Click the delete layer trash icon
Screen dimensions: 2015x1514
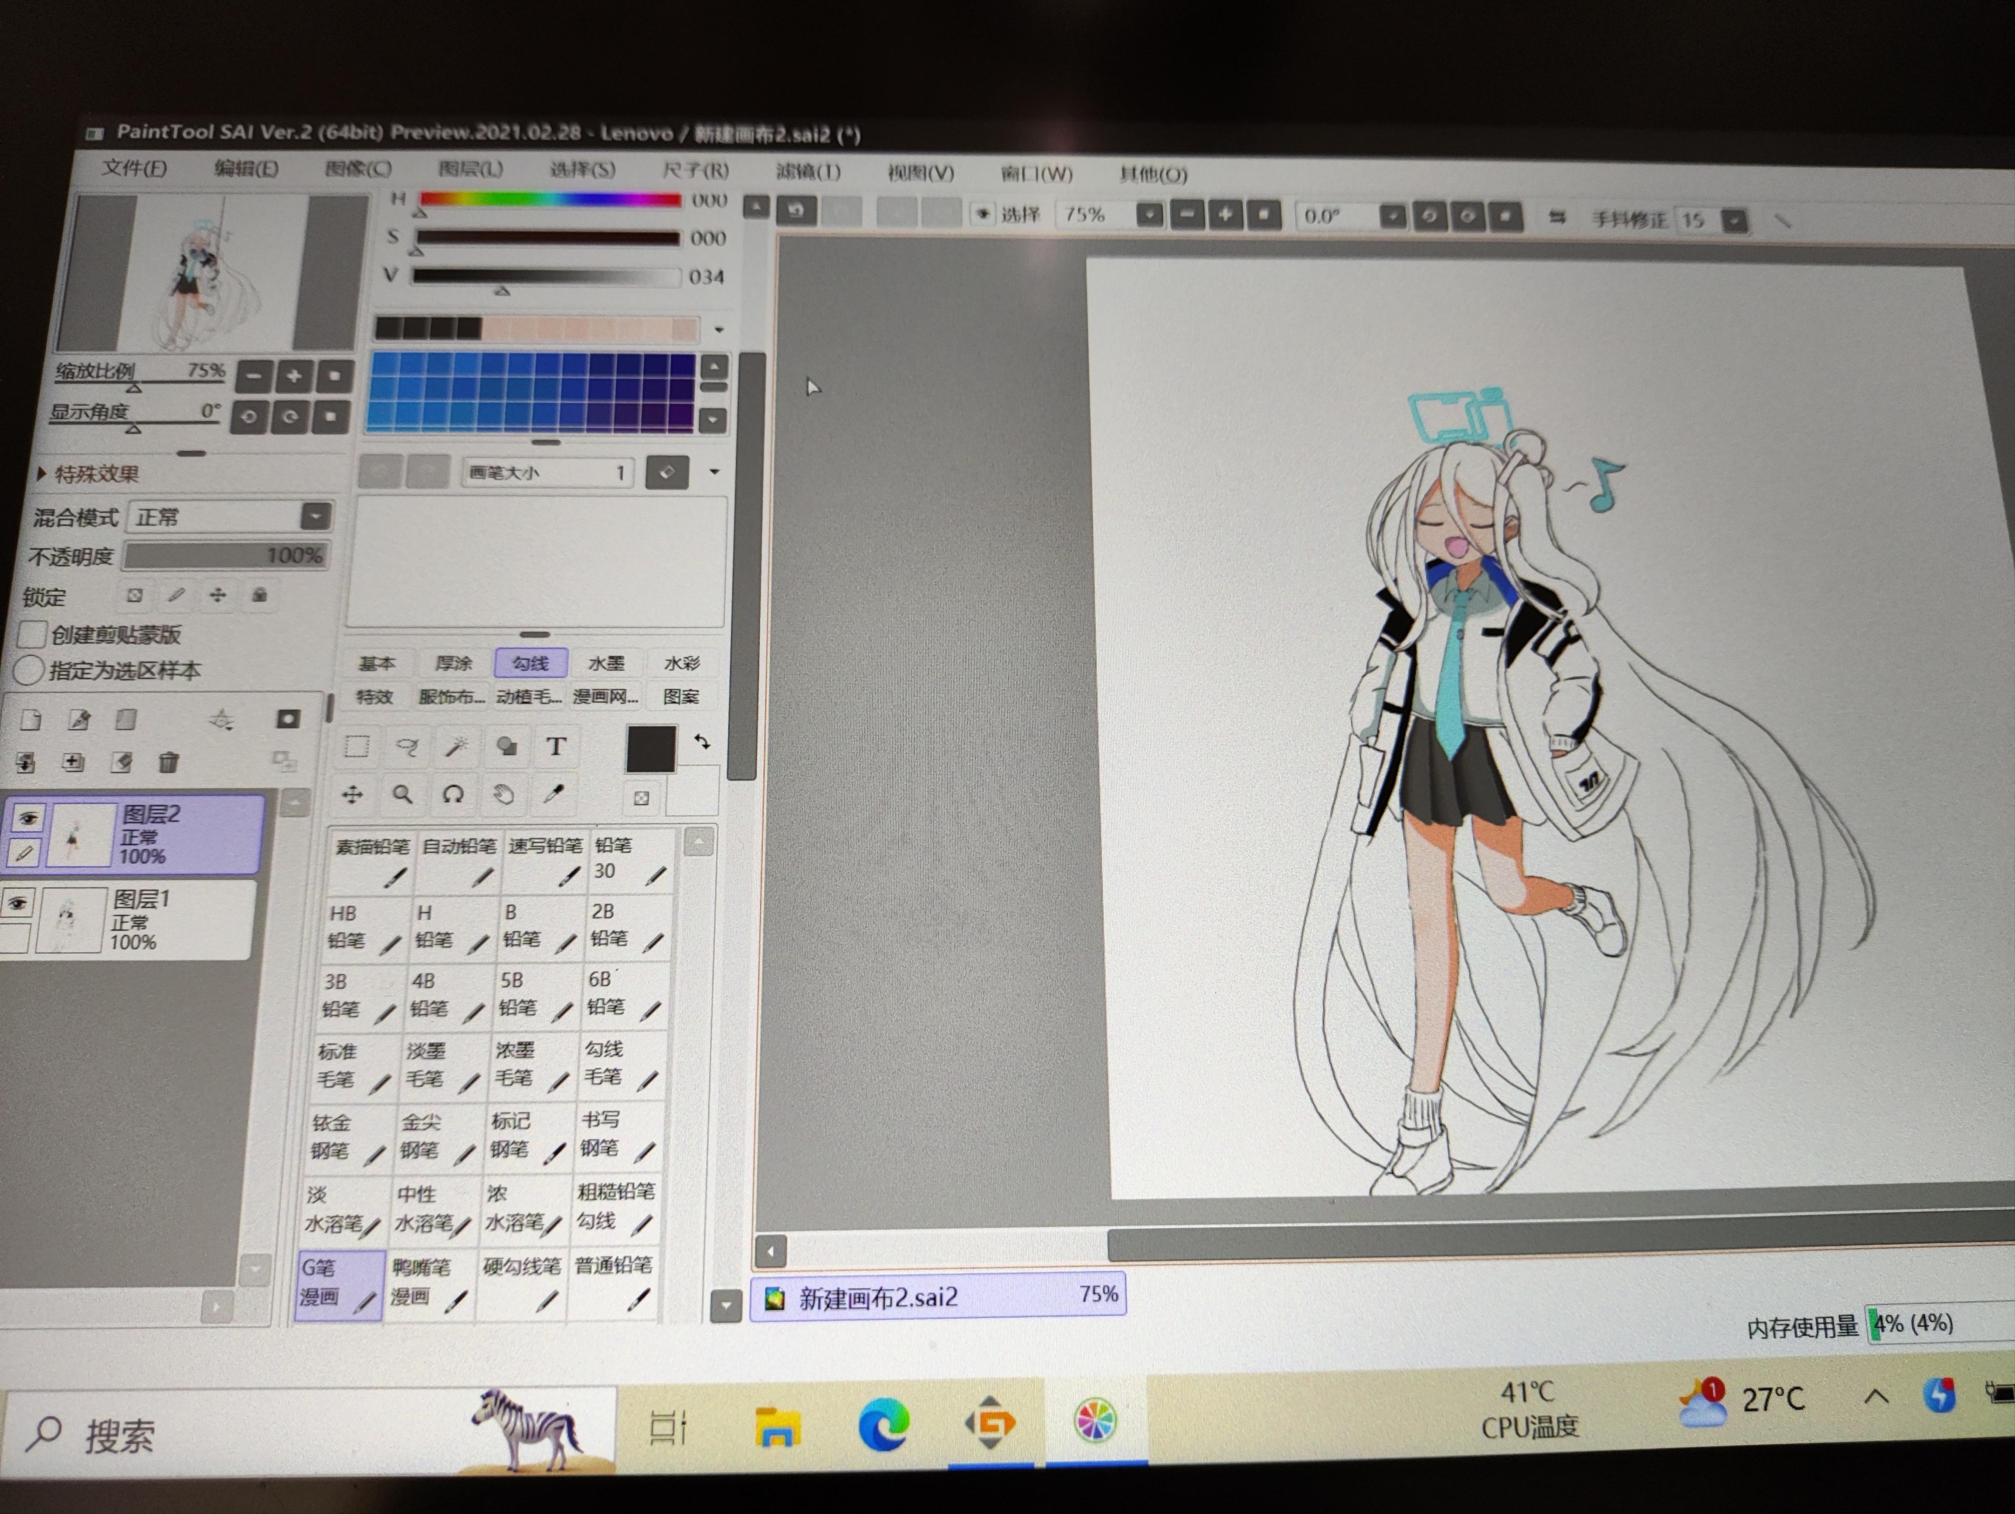tap(169, 762)
